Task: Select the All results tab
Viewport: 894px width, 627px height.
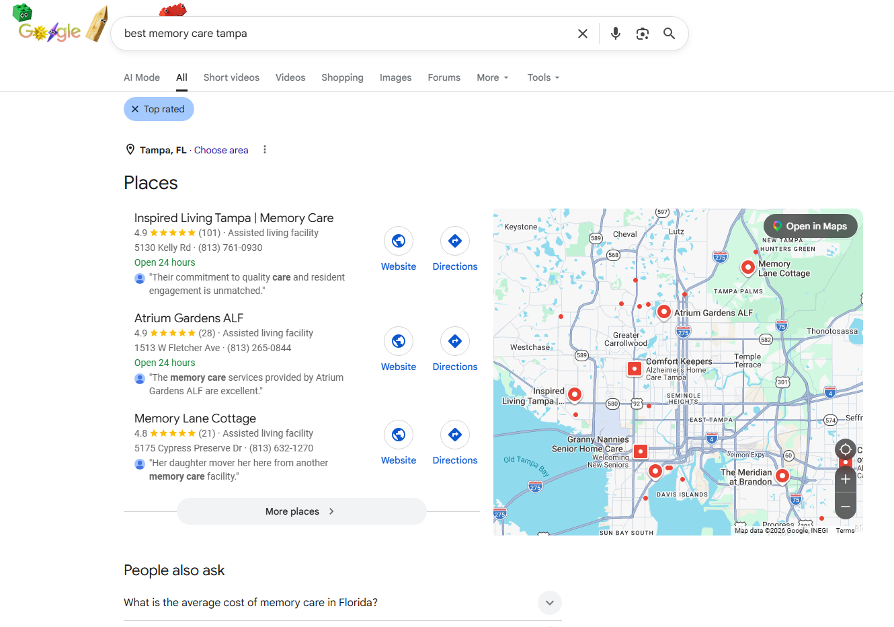Action: [x=181, y=77]
